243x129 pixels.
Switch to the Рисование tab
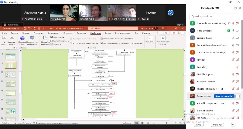click(x=39, y=33)
